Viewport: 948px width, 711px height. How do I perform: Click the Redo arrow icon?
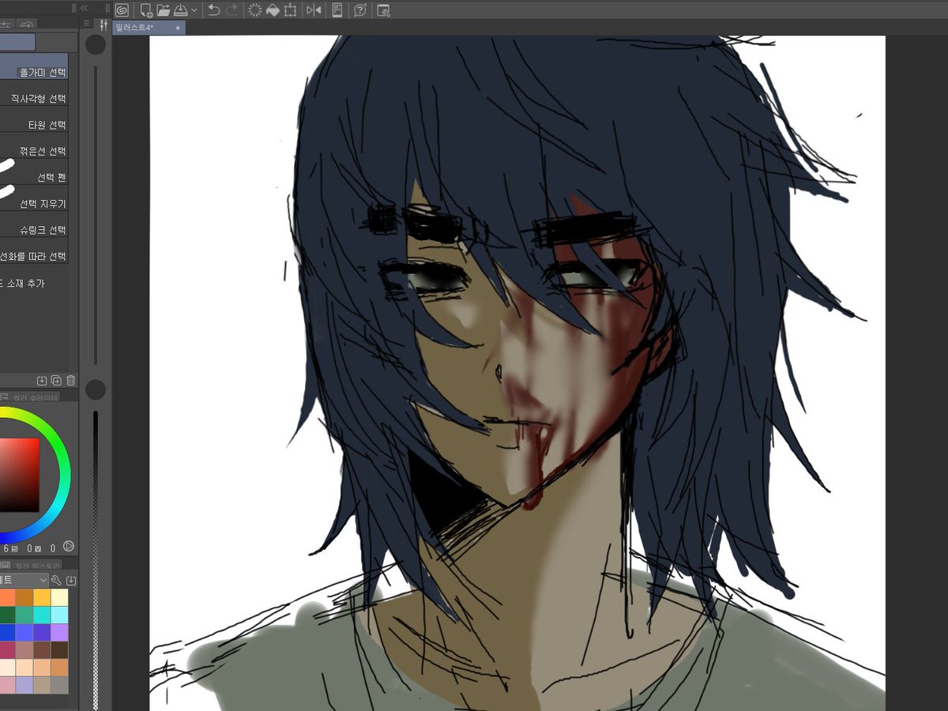(231, 10)
